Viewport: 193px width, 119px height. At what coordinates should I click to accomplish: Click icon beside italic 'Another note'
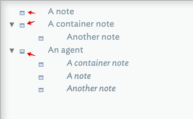coord(41,90)
